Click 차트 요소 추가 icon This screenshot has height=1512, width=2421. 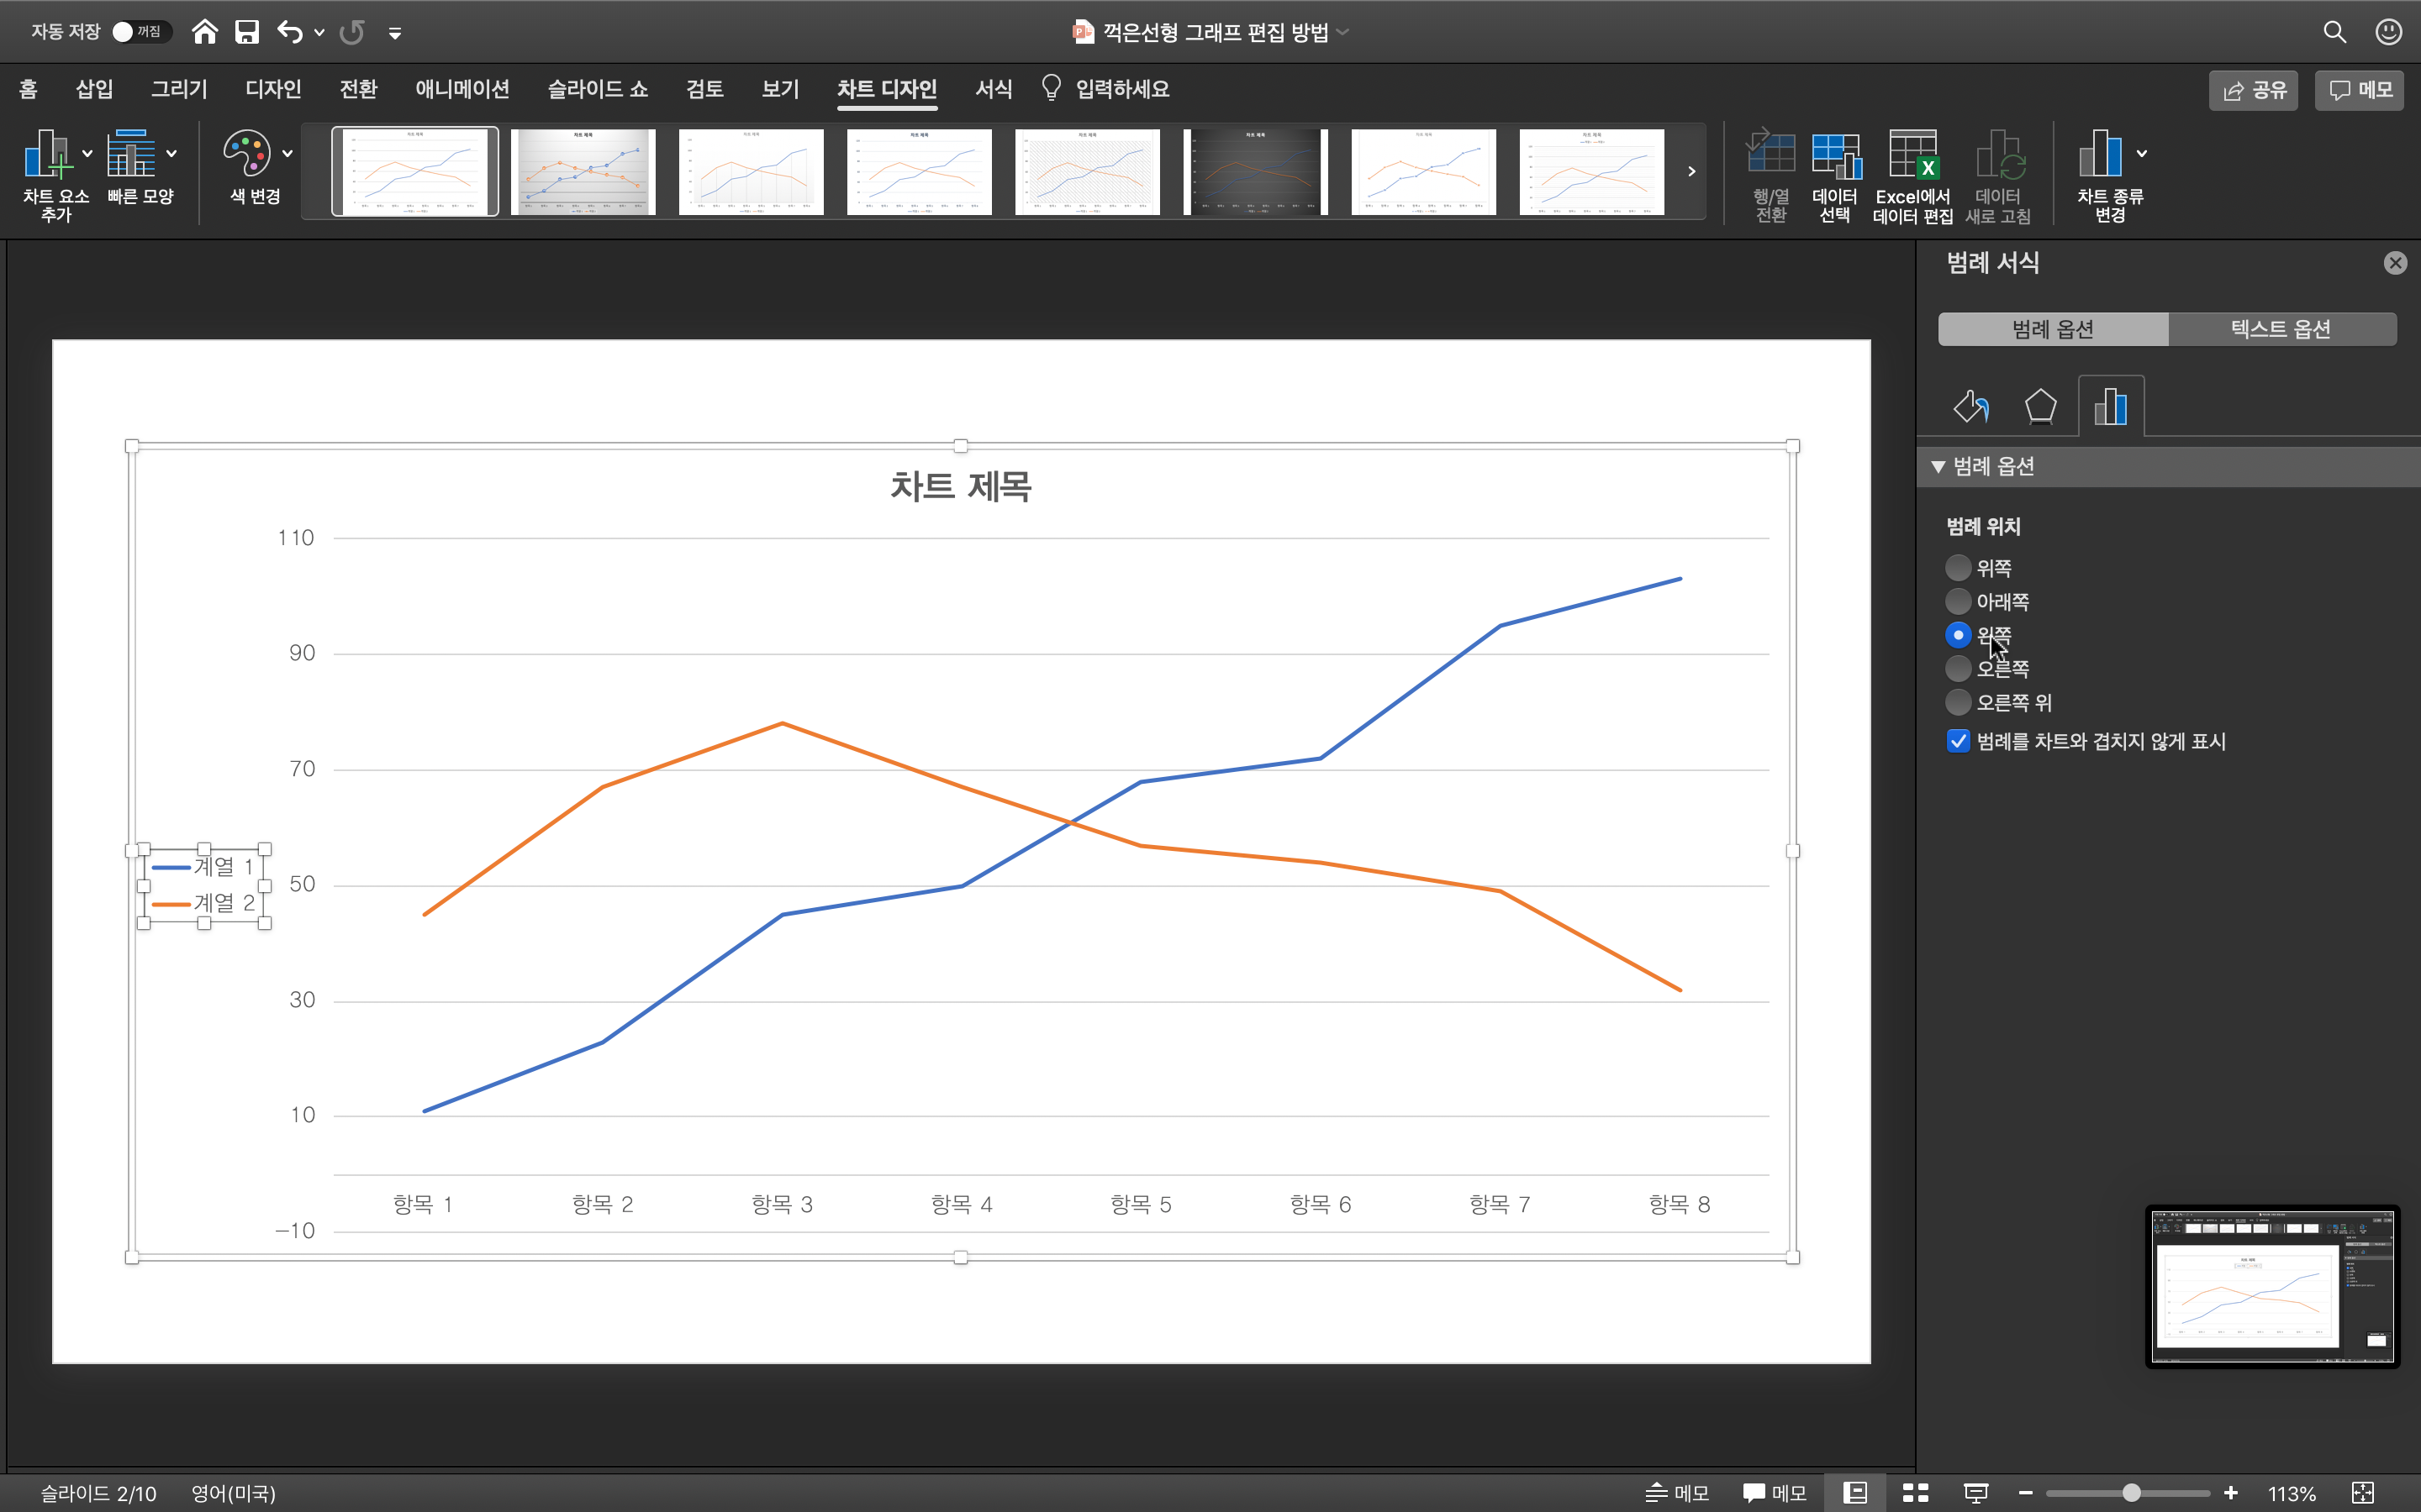pyautogui.click(x=47, y=154)
